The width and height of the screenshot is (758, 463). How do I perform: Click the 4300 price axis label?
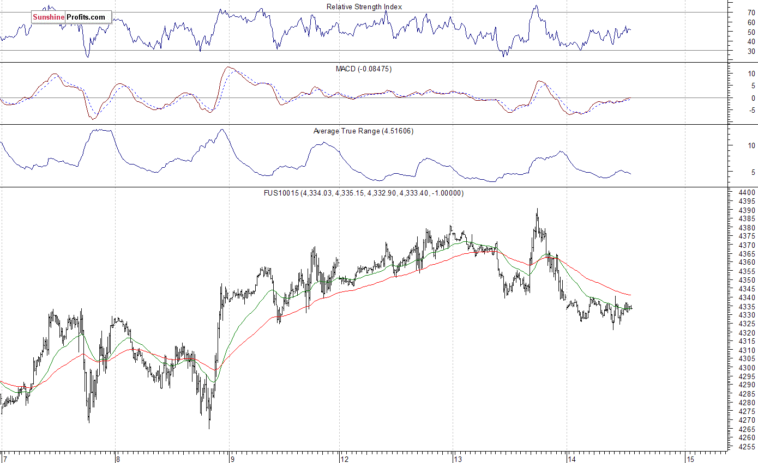pyautogui.click(x=748, y=368)
